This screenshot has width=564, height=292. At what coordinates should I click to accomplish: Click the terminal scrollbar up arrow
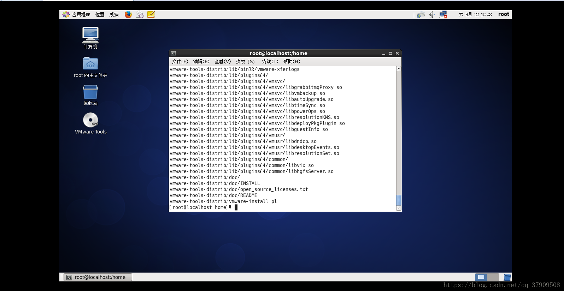pos(399,69)
